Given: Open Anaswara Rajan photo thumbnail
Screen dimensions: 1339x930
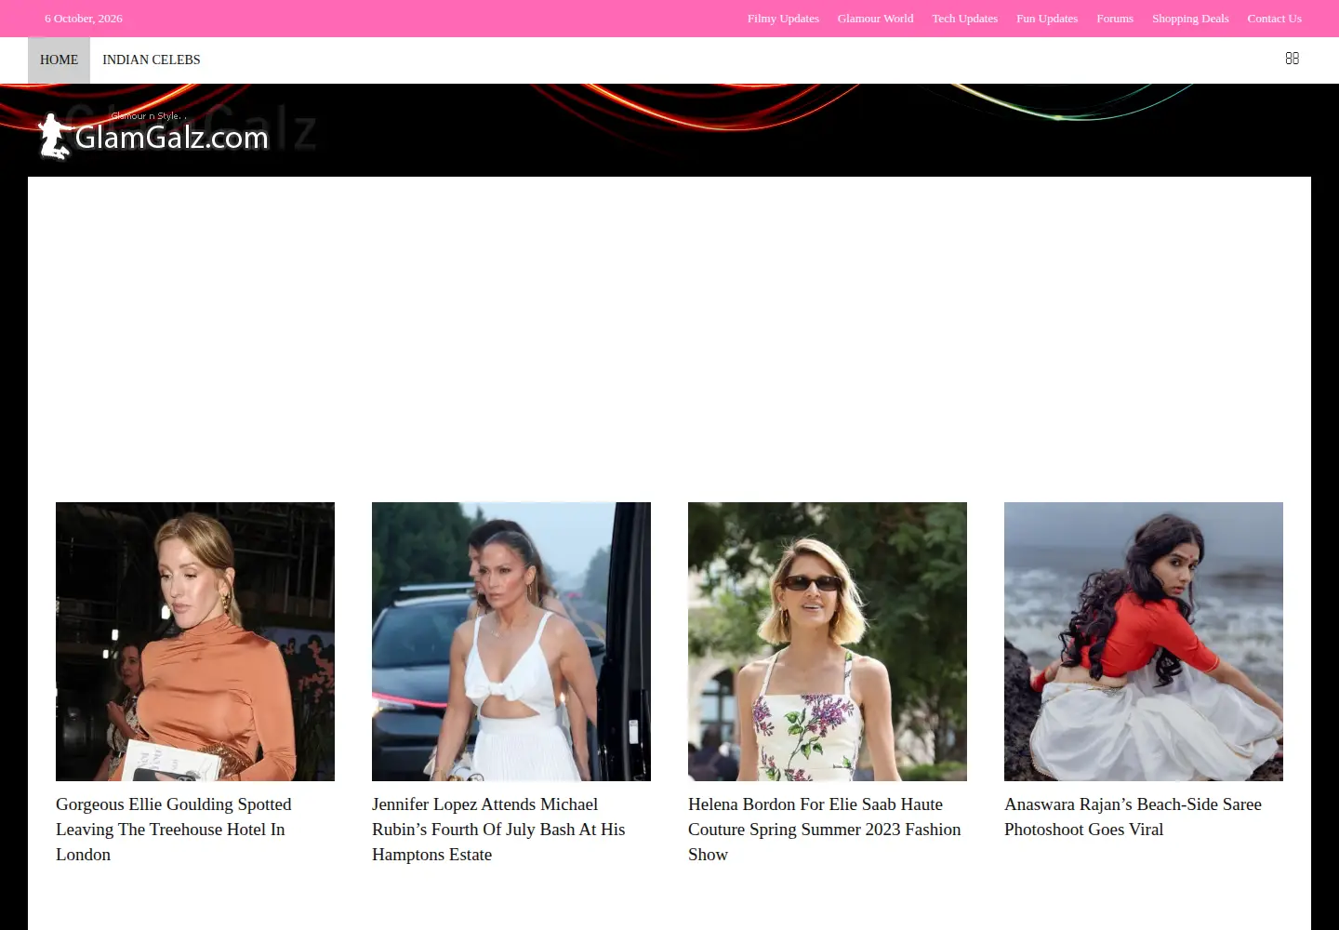Looking at the screenshot, I should pos(1144,642).
